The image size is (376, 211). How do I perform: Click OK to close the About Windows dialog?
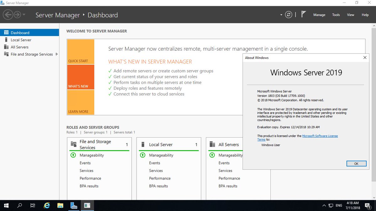(x=356, y=163)
